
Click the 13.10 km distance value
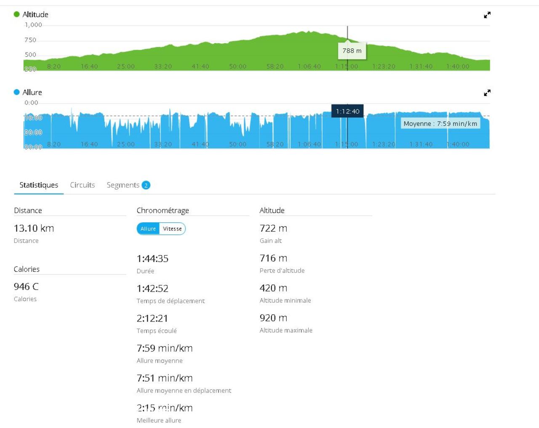[34, 228]
